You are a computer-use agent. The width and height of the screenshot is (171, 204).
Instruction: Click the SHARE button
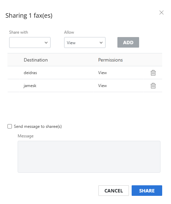[147, 191]
